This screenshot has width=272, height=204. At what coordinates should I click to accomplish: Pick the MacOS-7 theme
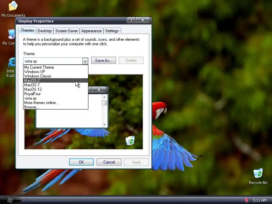(56, 85)
